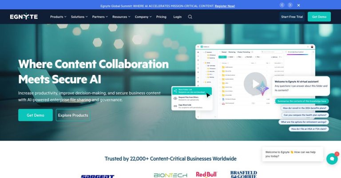Open the Login page
The image size is (341, 178).
(178, 17)
